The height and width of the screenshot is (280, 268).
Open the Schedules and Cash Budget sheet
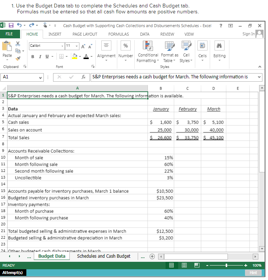pyautogui.click(x=104, y=256)
